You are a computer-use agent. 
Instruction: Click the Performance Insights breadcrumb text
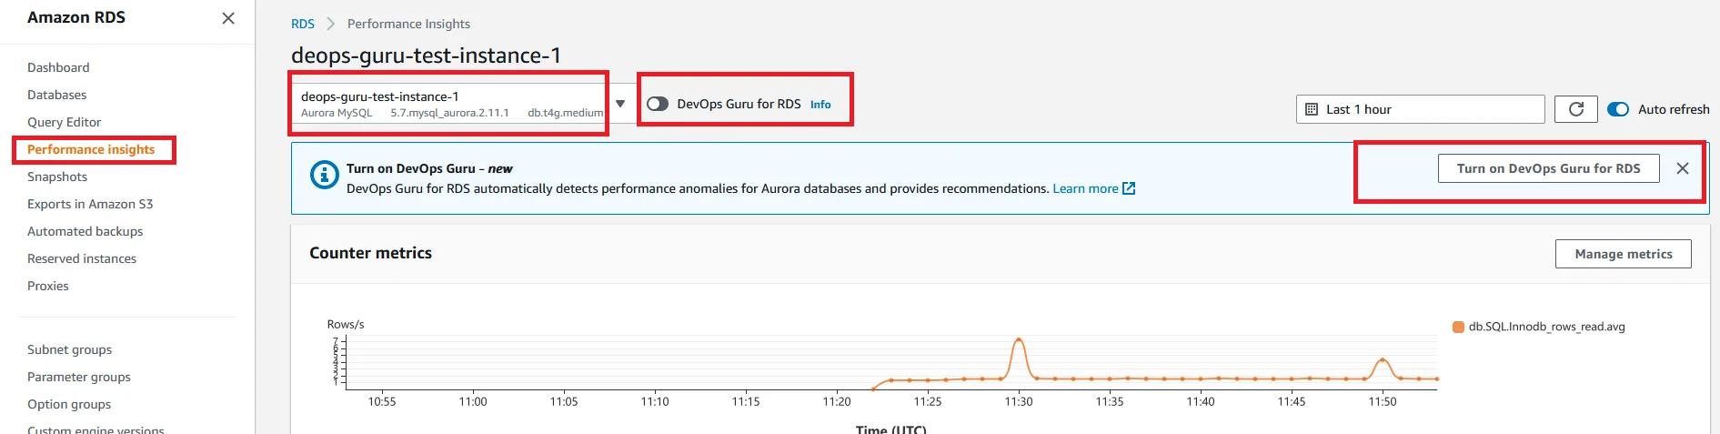click(408, 24)
